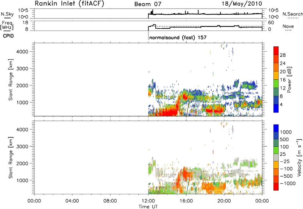Click the red bottom of velocity colorbar
This screenshot has height=209, width=303.
pos(276,187)
